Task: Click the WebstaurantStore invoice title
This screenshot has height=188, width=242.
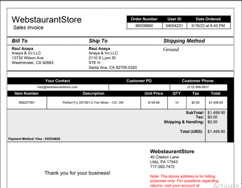Action: point(46,19)
